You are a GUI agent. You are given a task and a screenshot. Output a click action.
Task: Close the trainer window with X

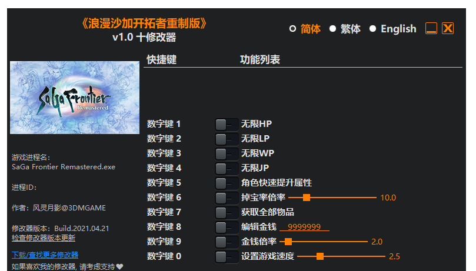[448, 28]
